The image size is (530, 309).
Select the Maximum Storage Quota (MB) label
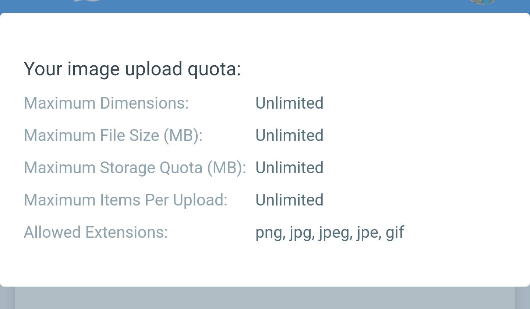(135, 168)
